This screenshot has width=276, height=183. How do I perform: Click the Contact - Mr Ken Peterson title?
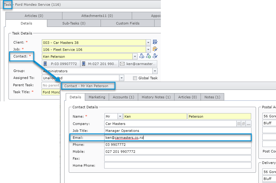(x=86, y=86)
